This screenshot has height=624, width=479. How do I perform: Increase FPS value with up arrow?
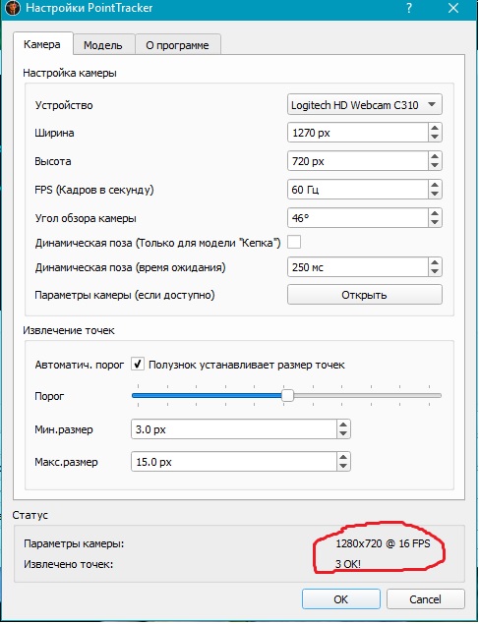435,185
